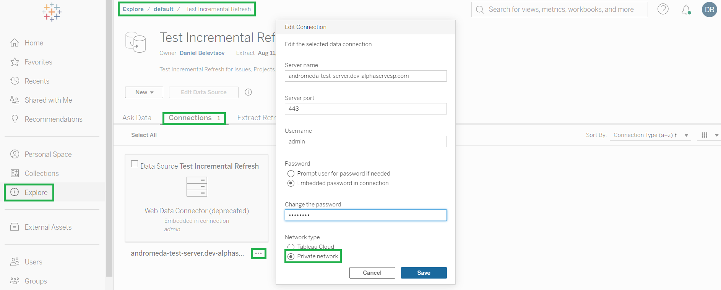The height and width of the screenshot is (290, 721).
Task: Open Sort By connection type dropdown
Action: (x=650, y=135)
